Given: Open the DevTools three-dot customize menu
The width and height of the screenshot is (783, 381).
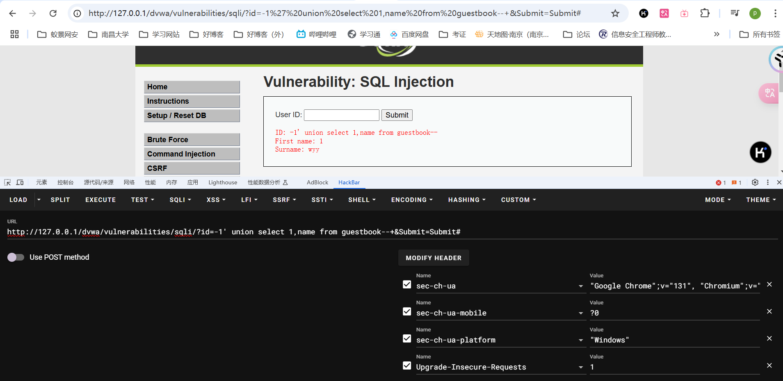Looking at the screenshot, I should (767, 182).
